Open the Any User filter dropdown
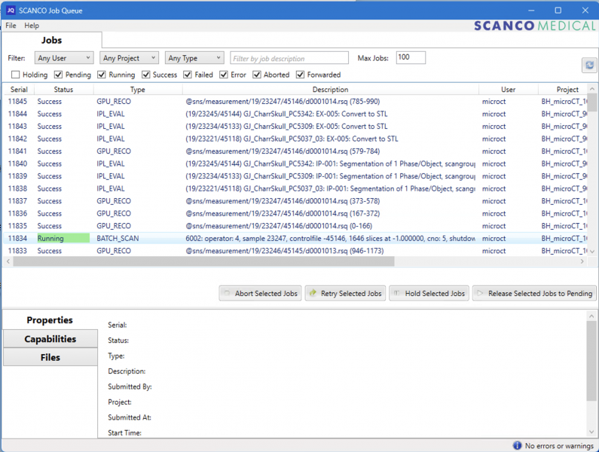This screenshot has height=452, width=599. pos(64,58)
